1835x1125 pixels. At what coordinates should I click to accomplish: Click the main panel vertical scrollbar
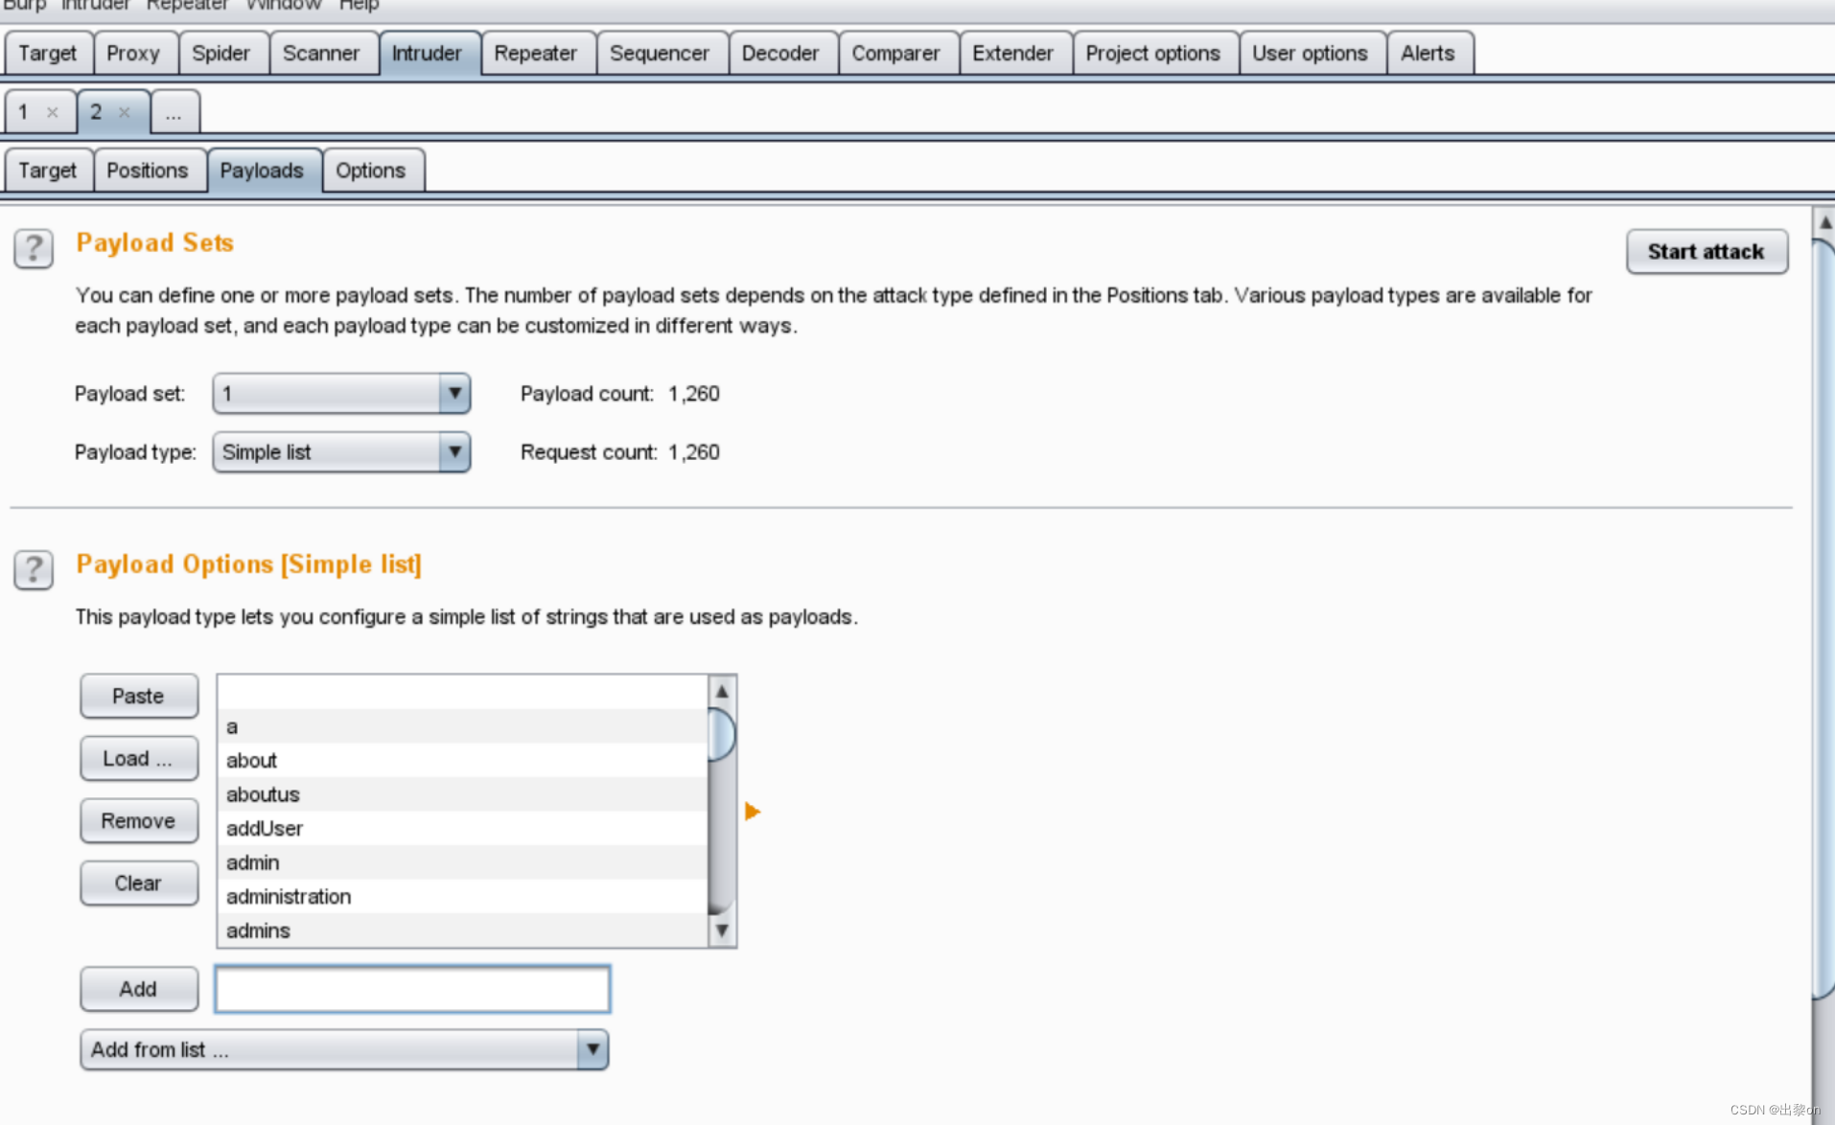pyautogui.click(x=1824, y=619)
